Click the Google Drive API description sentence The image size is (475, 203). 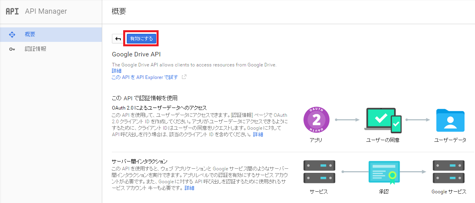click(x=194, y=65)
